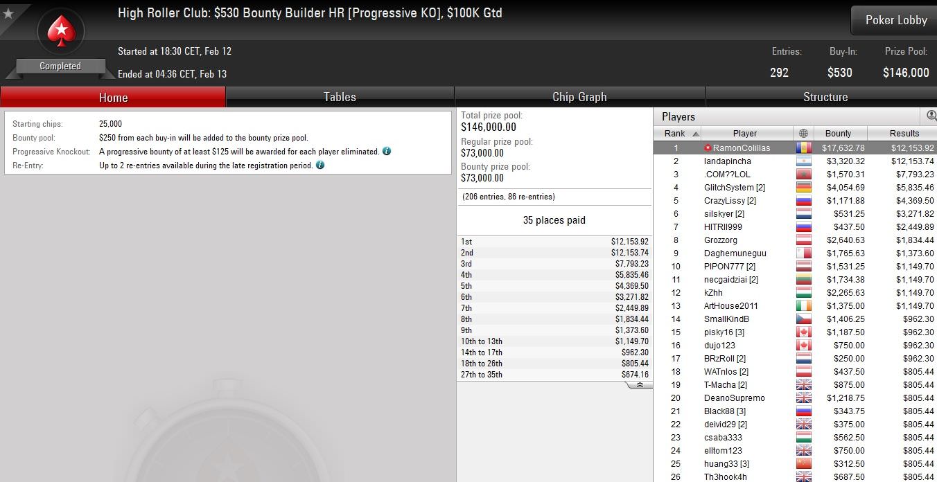Click the Re-Entry info icon
Screen dimensions: 937x482
coord(320,165)
